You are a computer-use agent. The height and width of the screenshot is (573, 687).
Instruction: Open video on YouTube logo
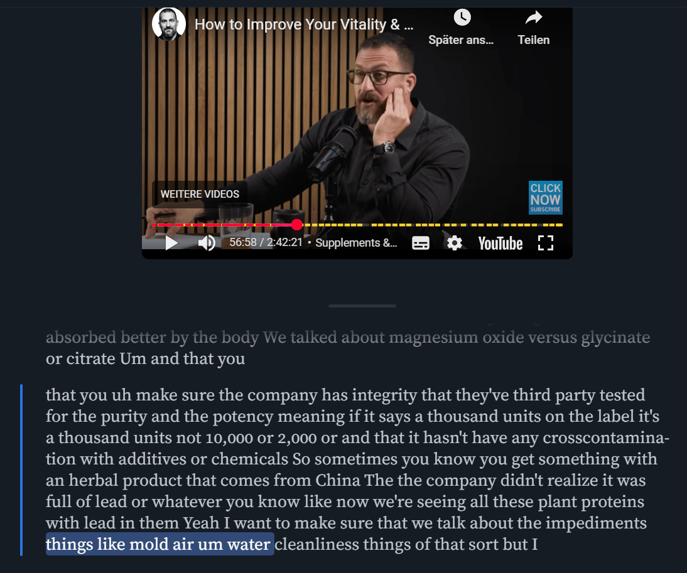[x=500, y=244]
